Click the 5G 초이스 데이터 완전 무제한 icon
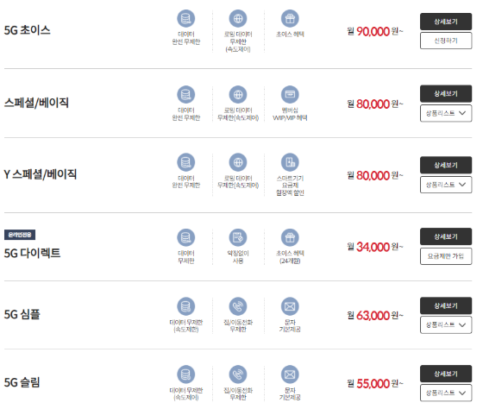 (185, 18)
